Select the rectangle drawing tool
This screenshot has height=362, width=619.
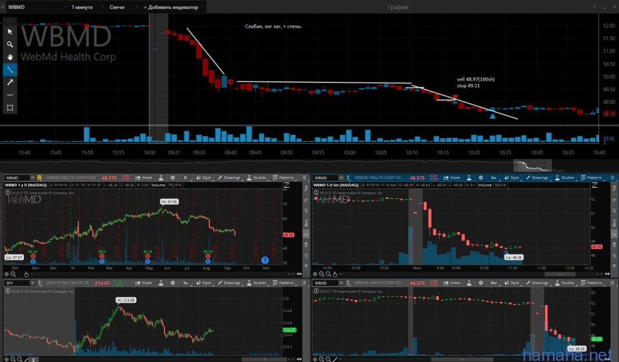click(10, 108)
